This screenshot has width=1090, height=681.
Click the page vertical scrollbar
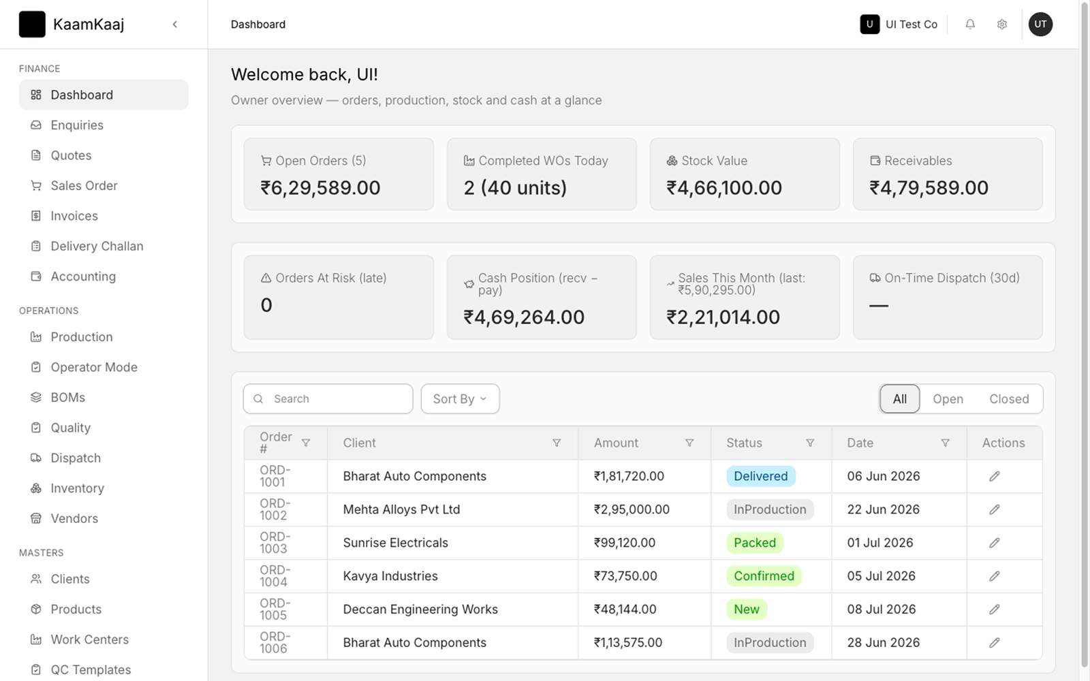click(1085, 334)
